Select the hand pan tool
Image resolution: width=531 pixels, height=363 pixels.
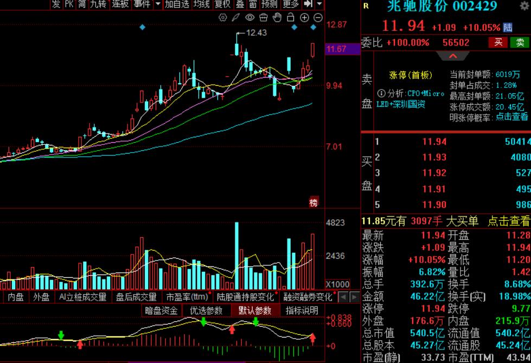click(x=277, y=17)
